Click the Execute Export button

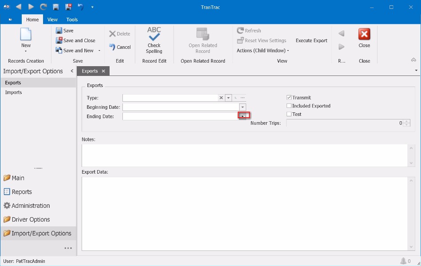(311, 40)
